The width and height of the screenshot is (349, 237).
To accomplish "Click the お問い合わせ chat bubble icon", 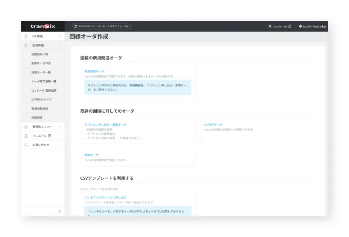I will [x=26, y=144].
